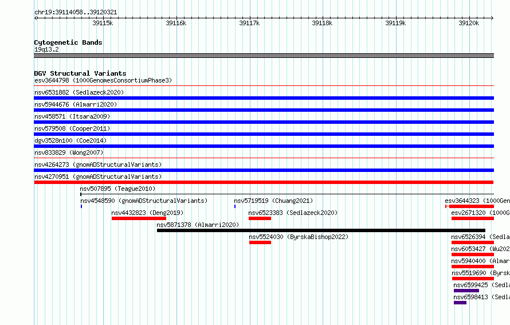Click the 39115k ruler tick label

pyautogui.click(x=103, y=23)
